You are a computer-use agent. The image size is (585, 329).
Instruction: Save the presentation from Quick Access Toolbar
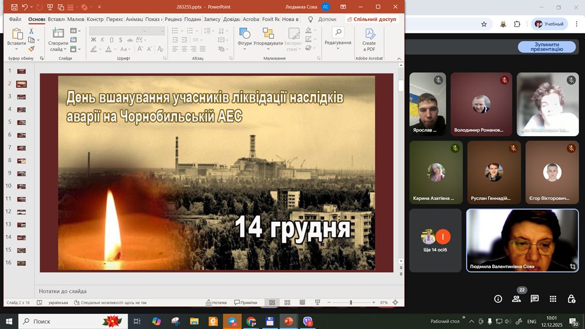click(x=14, y=7)
